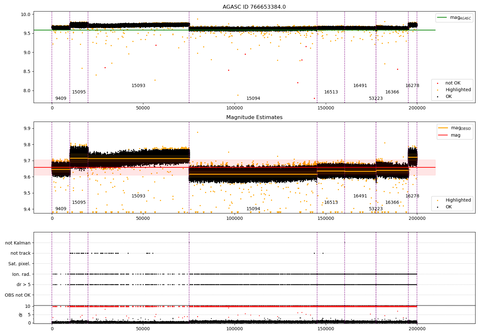Click OBSID label 15095 in top plot
The image size is (480, 336).
(x=79, y=92)
